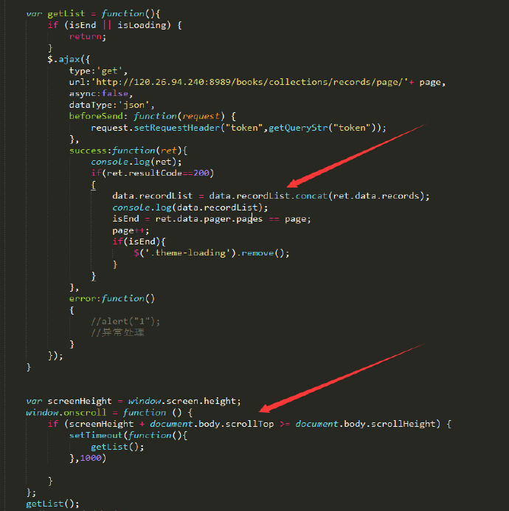
Task: Click 'getList();' inside the setTimeout callback
Action: click(117, 447)
